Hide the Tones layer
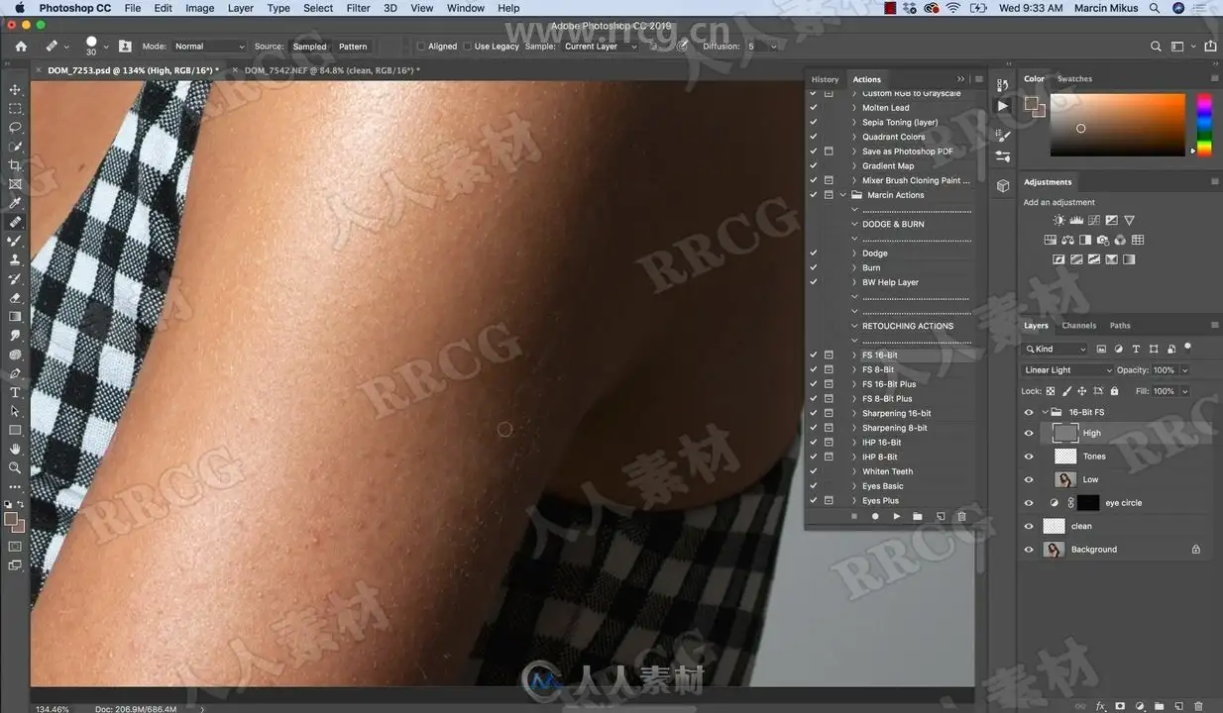This screenshot has height=713, width=1223. click(1029, 457)
